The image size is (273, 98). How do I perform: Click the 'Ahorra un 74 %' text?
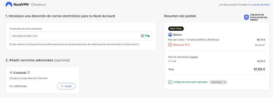(x=181, y=45)
